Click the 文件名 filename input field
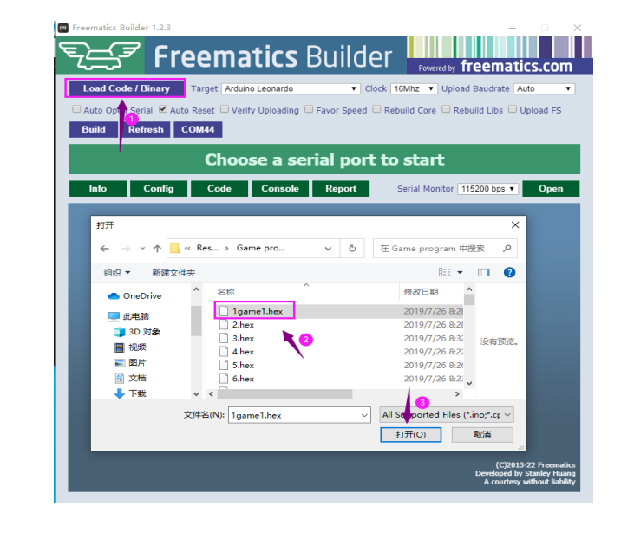 pos(299,415)
